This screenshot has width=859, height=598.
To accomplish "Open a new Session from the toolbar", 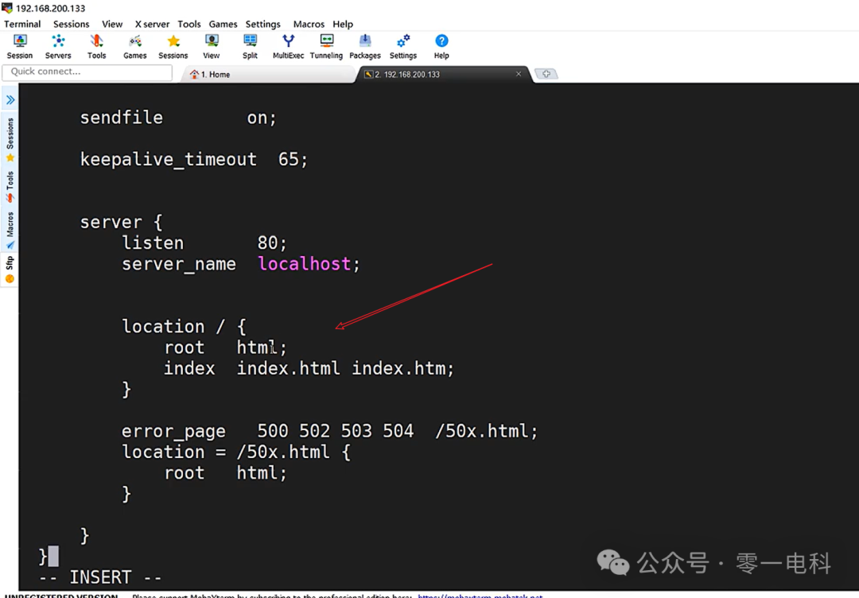I will point(19,45).
